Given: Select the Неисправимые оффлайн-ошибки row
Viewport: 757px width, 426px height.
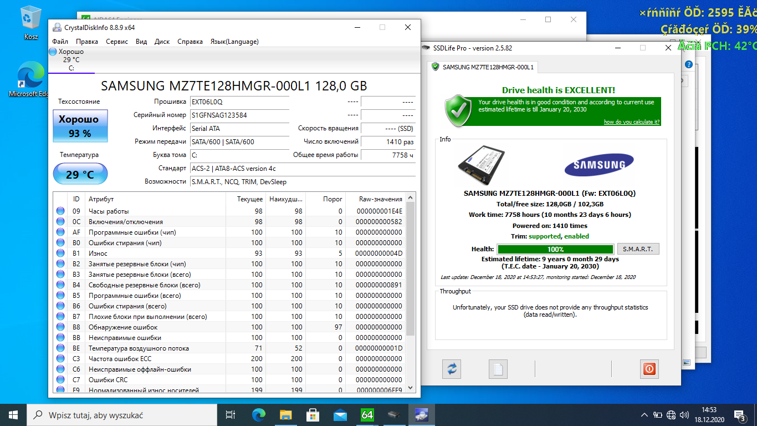Looking at the screenshot, I should [229, 369].
